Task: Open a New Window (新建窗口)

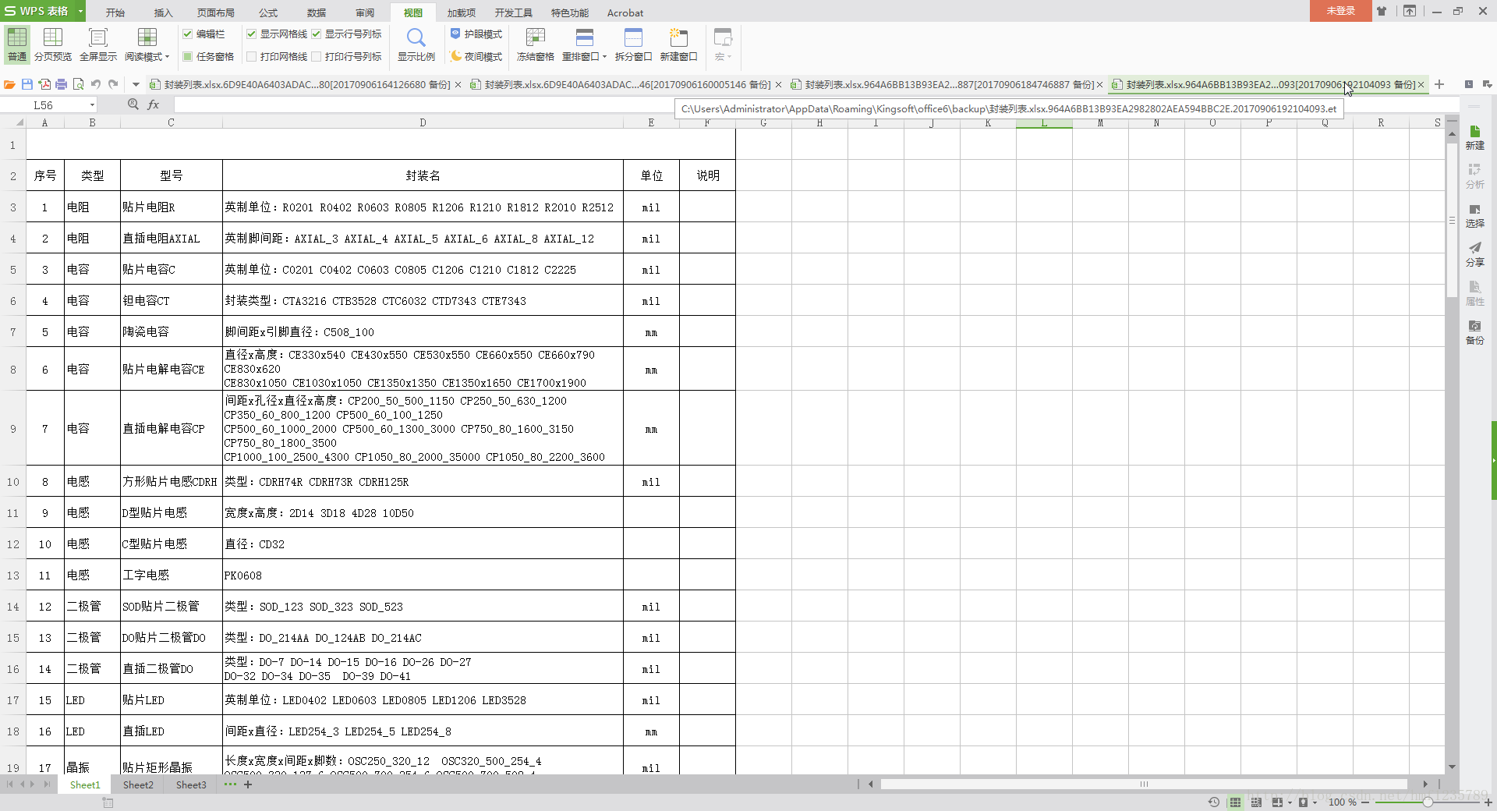Action: tap(678, 44)
